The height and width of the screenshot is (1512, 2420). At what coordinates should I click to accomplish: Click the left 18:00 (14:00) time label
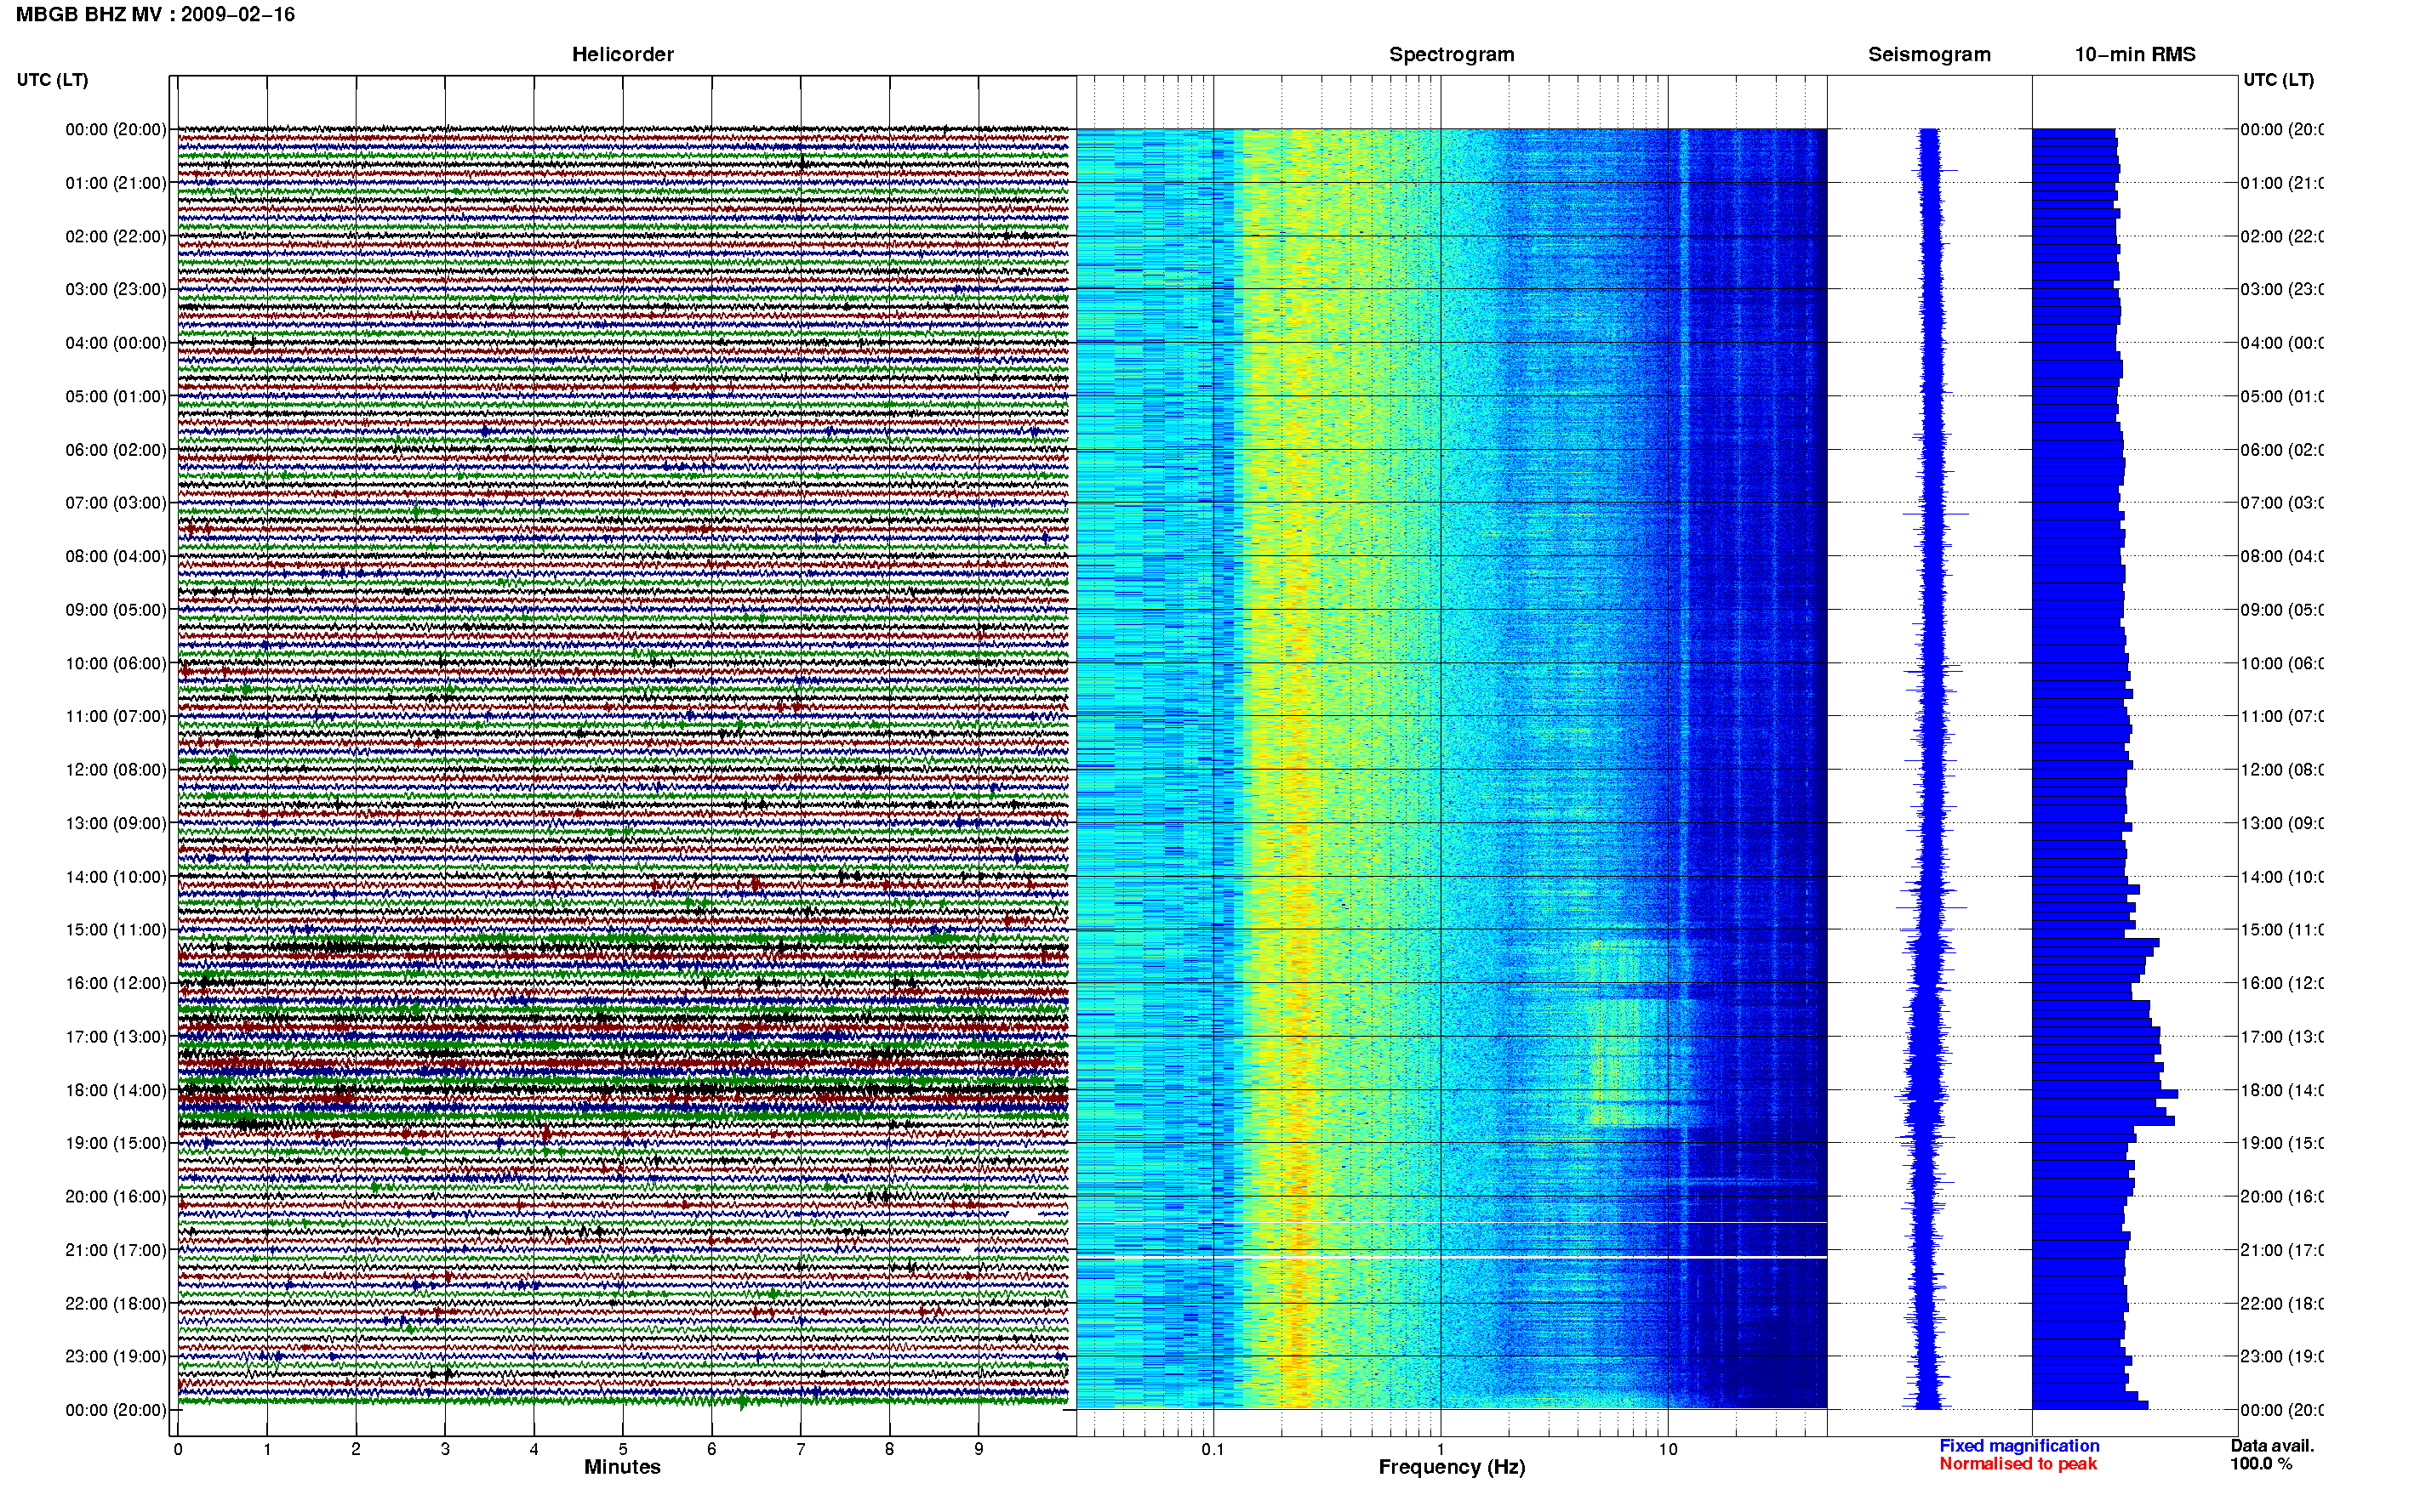pyautogui.click(x=116, y=1090)
